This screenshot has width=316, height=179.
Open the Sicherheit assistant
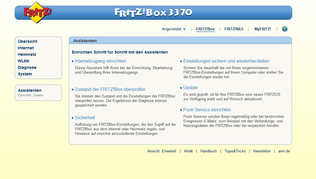85,118
